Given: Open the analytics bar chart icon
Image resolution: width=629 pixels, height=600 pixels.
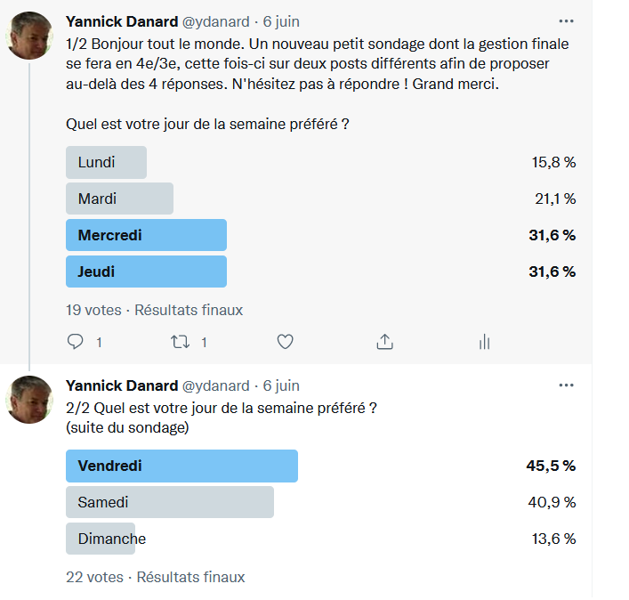Looking at the screenshot, I should tap(485, 342).
